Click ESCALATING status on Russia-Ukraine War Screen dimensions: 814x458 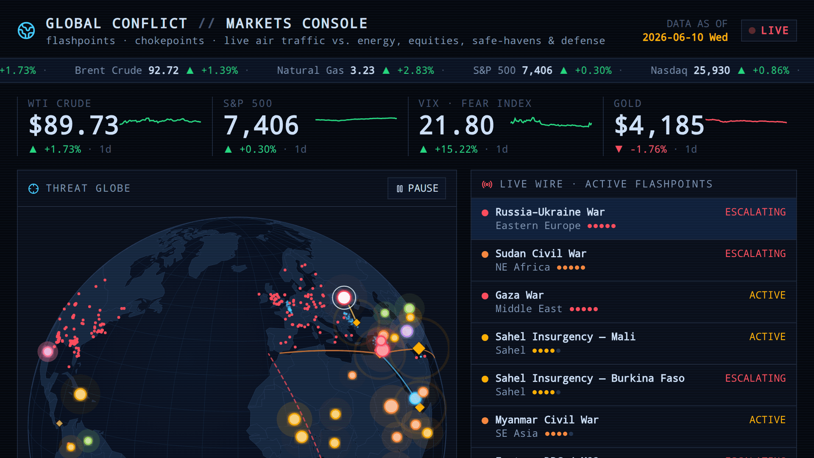coord(755,212)
